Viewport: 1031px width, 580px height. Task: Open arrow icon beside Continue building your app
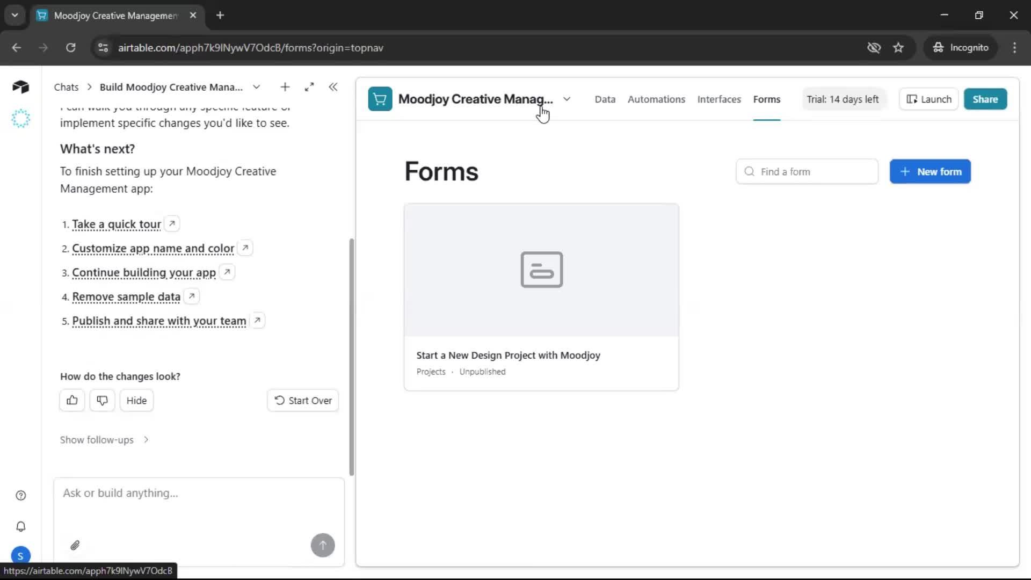click(227, 272)
